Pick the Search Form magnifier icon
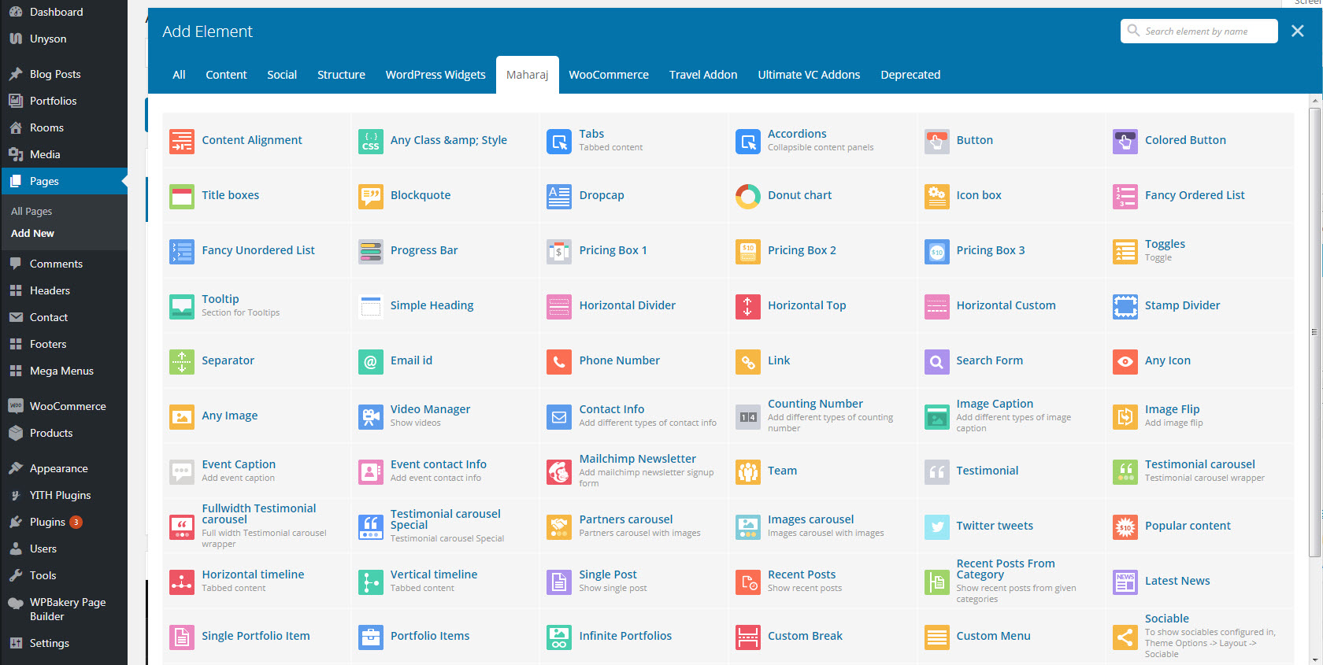This screenshot has width=1323, height=665. tap(936, 361)
